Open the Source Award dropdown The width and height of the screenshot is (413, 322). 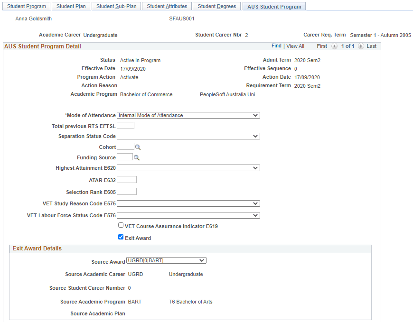point(166,260)
